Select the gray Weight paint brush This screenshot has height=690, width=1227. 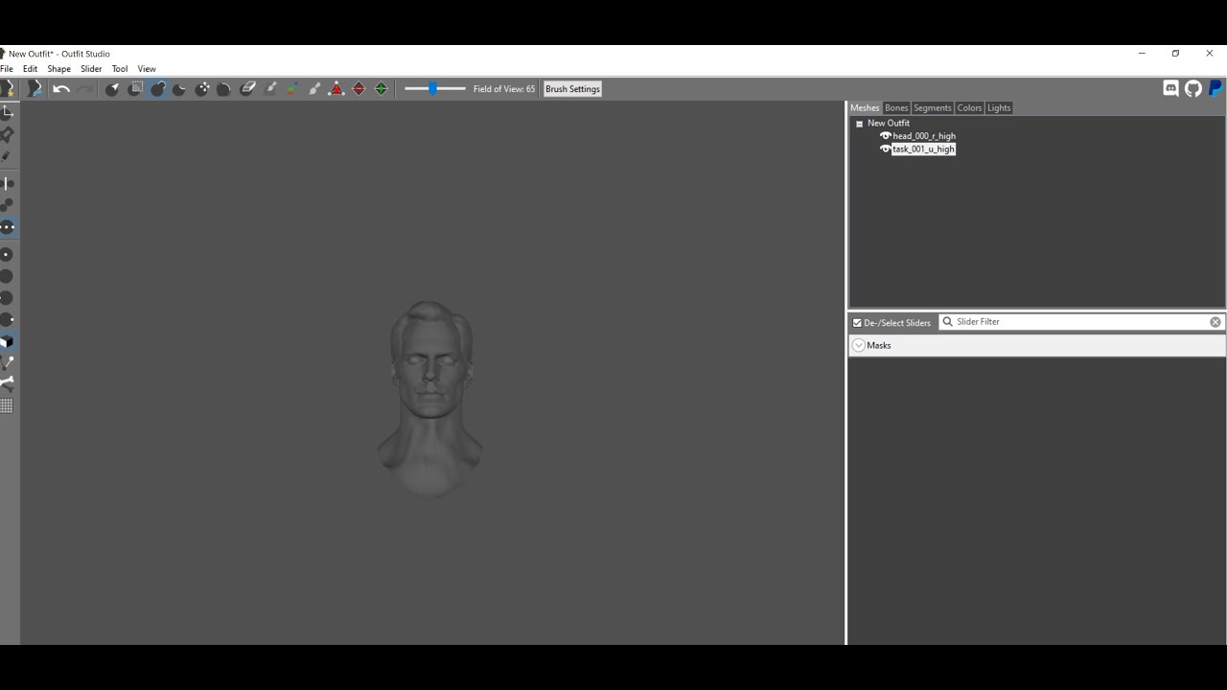click(x=270, y=89)
